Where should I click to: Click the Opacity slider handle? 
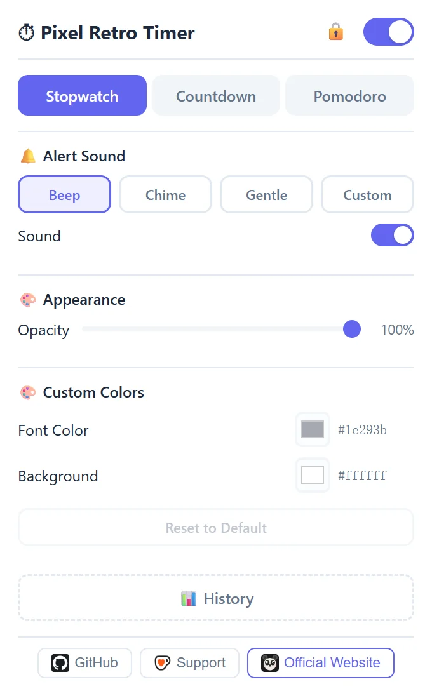pos(352,330)
